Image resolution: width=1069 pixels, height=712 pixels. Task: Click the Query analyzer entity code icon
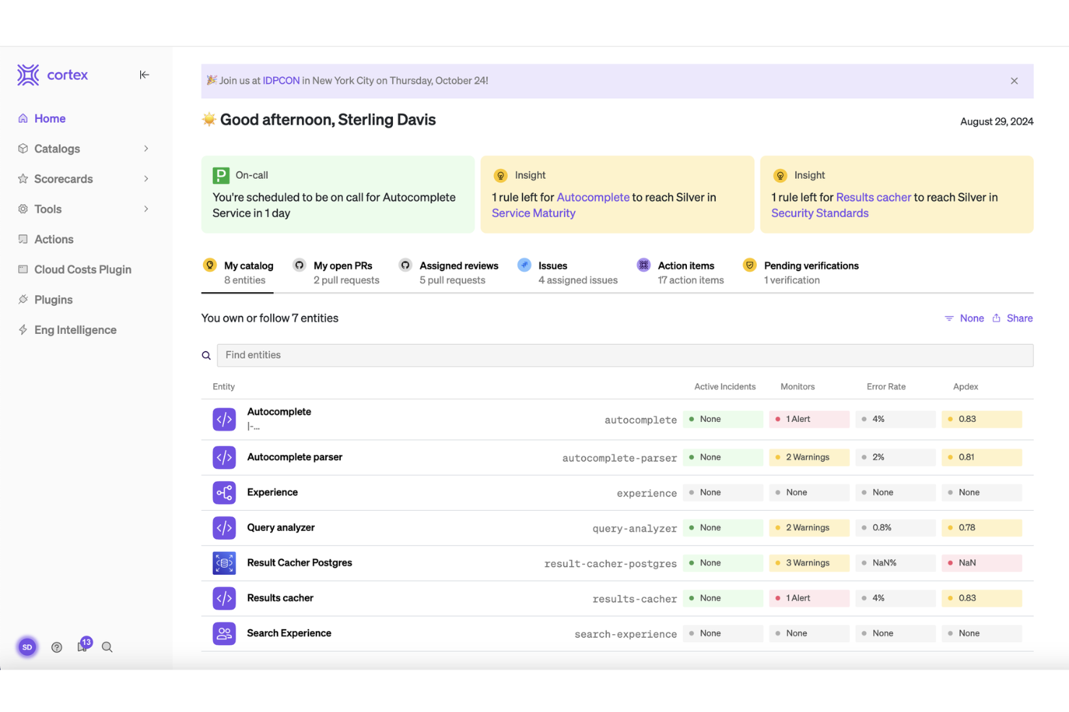(224, 528)
